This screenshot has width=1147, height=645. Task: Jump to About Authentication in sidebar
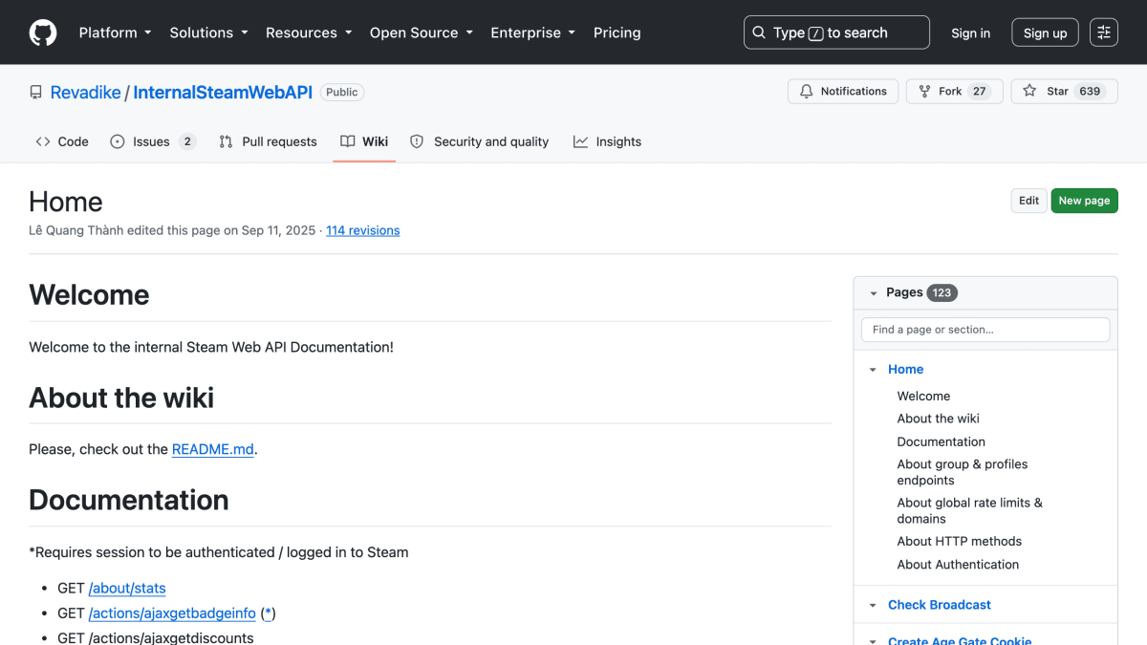(958, 565)
